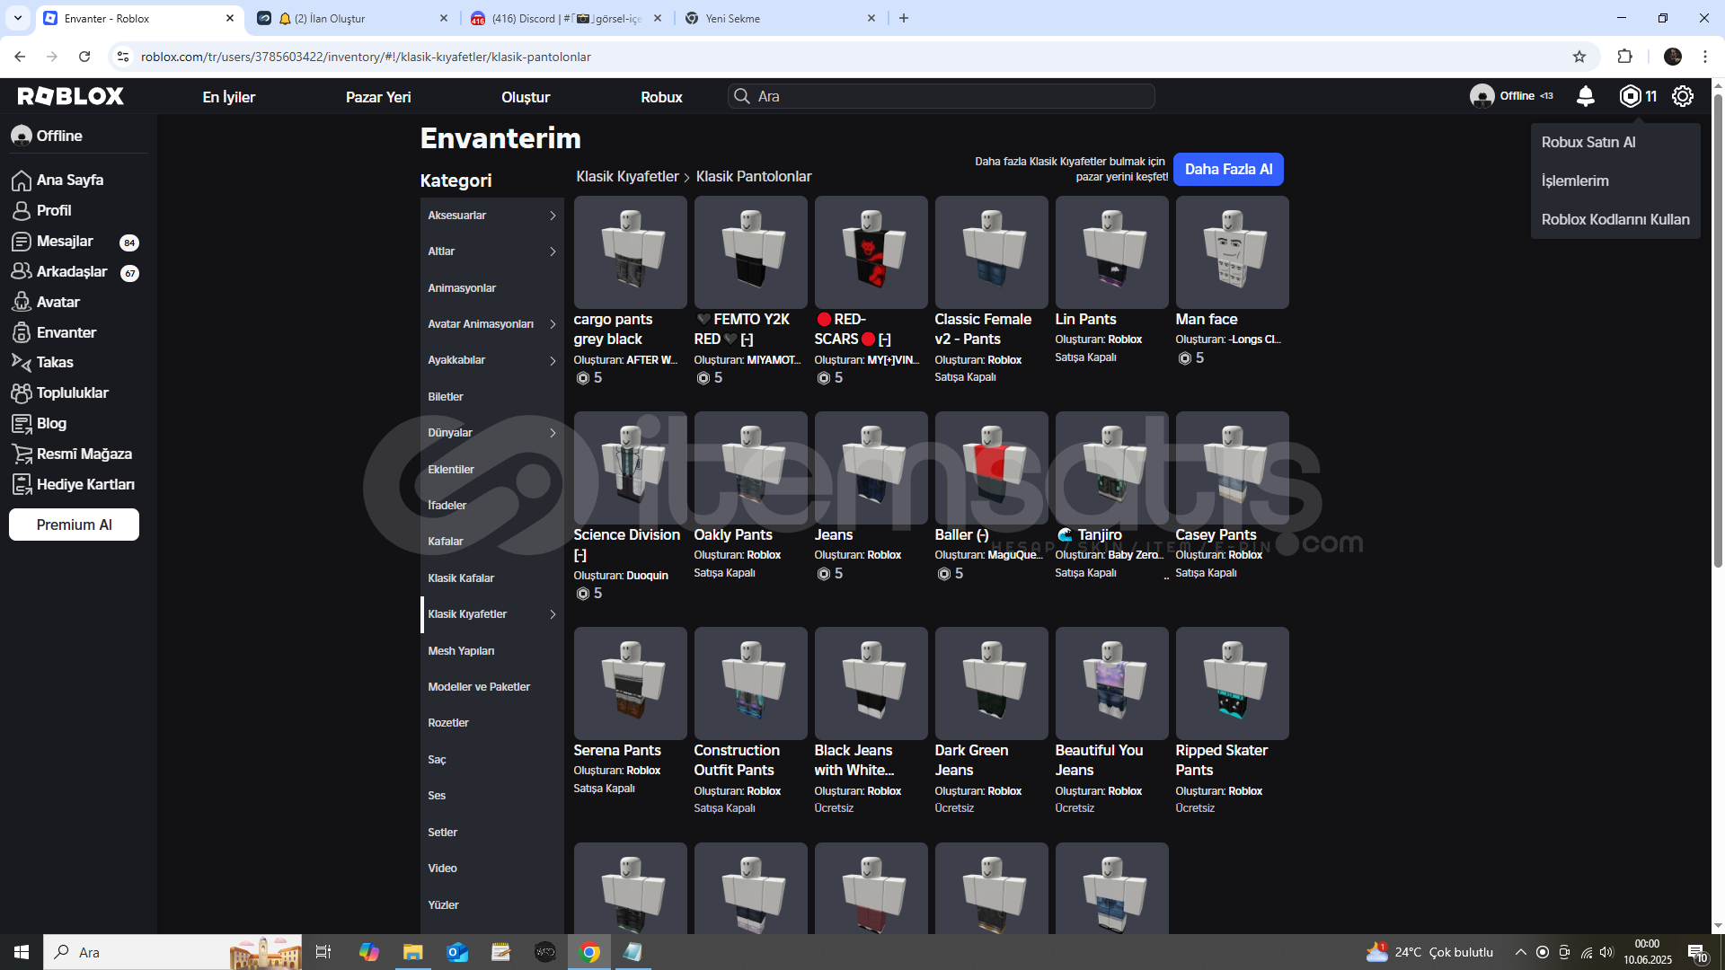Open the tab search dropdown arrow

pos(18,18)
